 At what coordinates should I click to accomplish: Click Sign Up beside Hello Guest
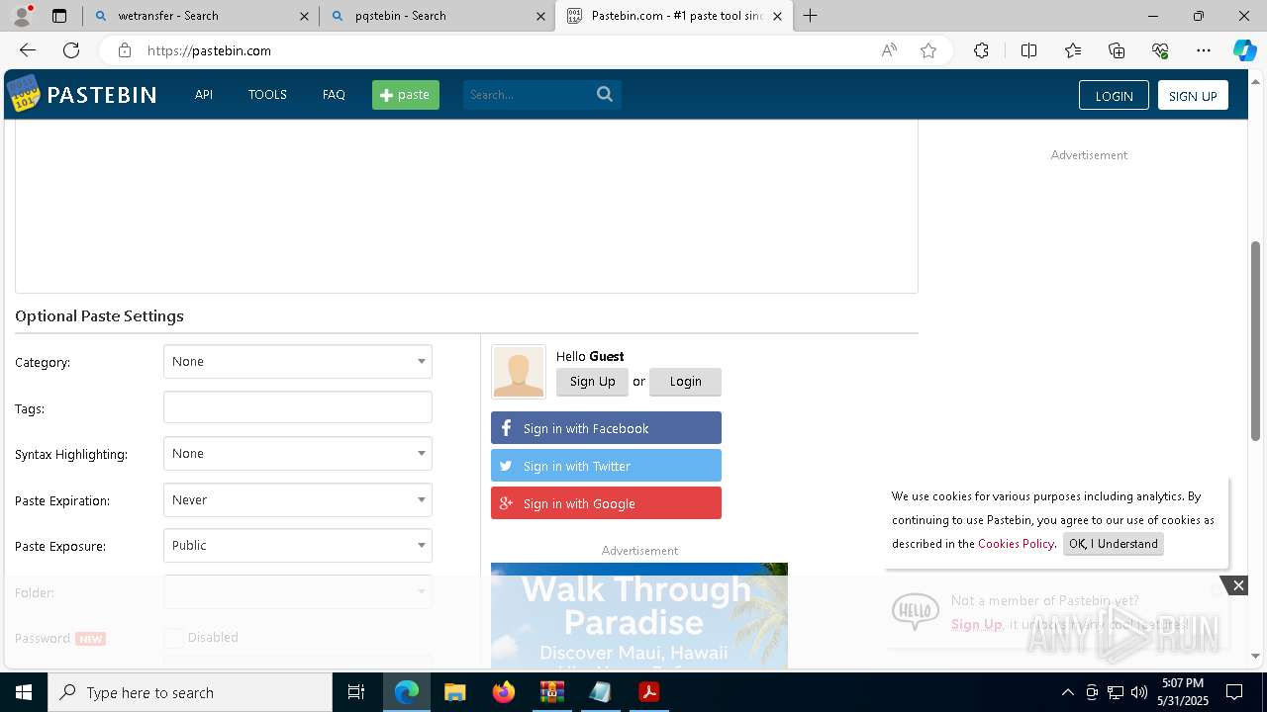(x=592, y=382)
